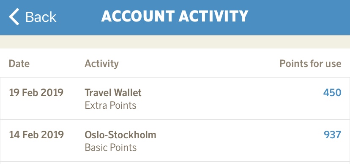Click the Points for use column header

(310, 64)
